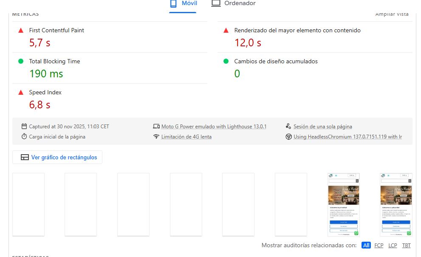Open Ver gráfico de rectángulos
Viewport: 421px width, 257px height.
click(58, 158)
